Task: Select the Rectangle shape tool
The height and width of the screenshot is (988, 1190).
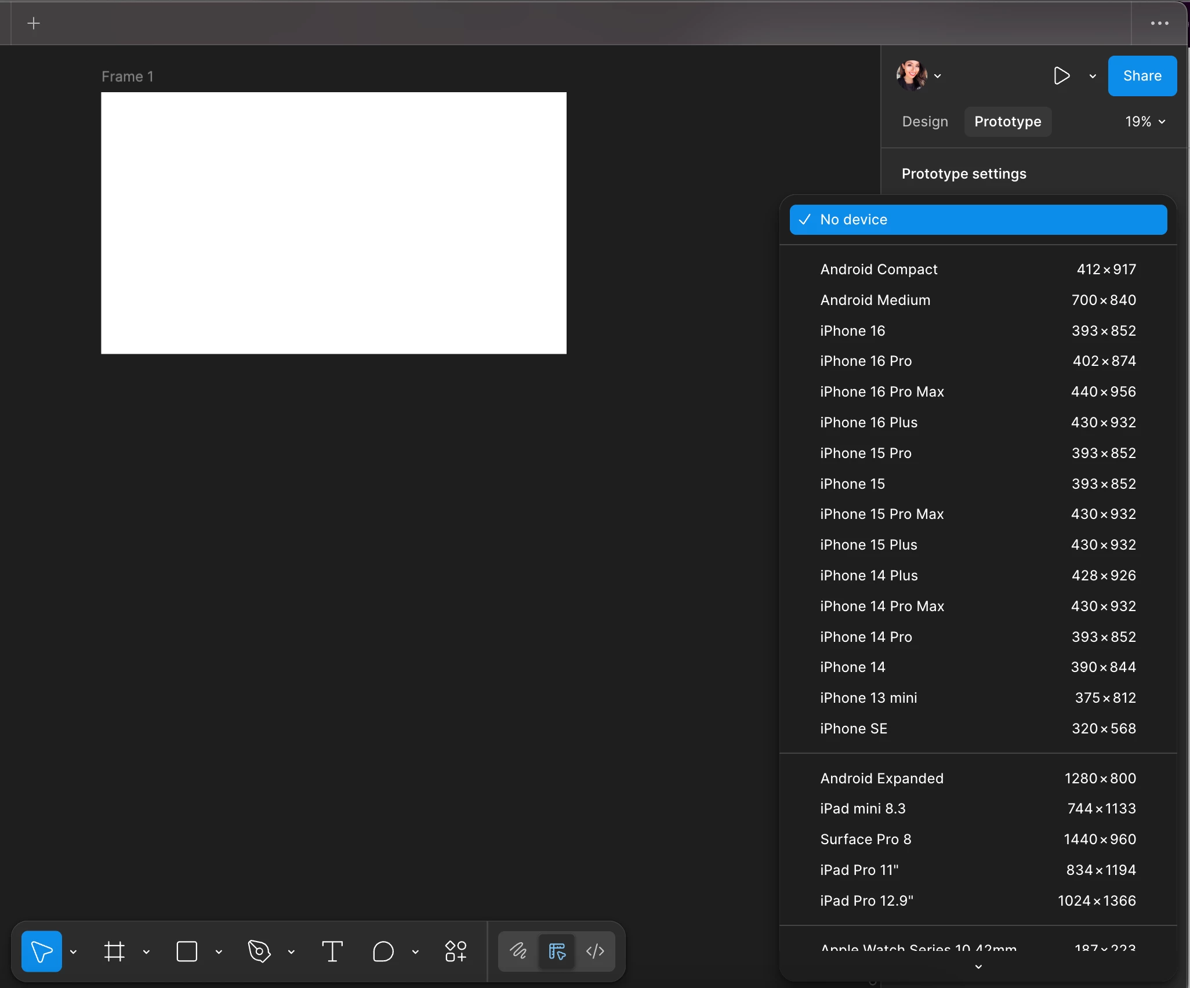Action: coord(187,951)
